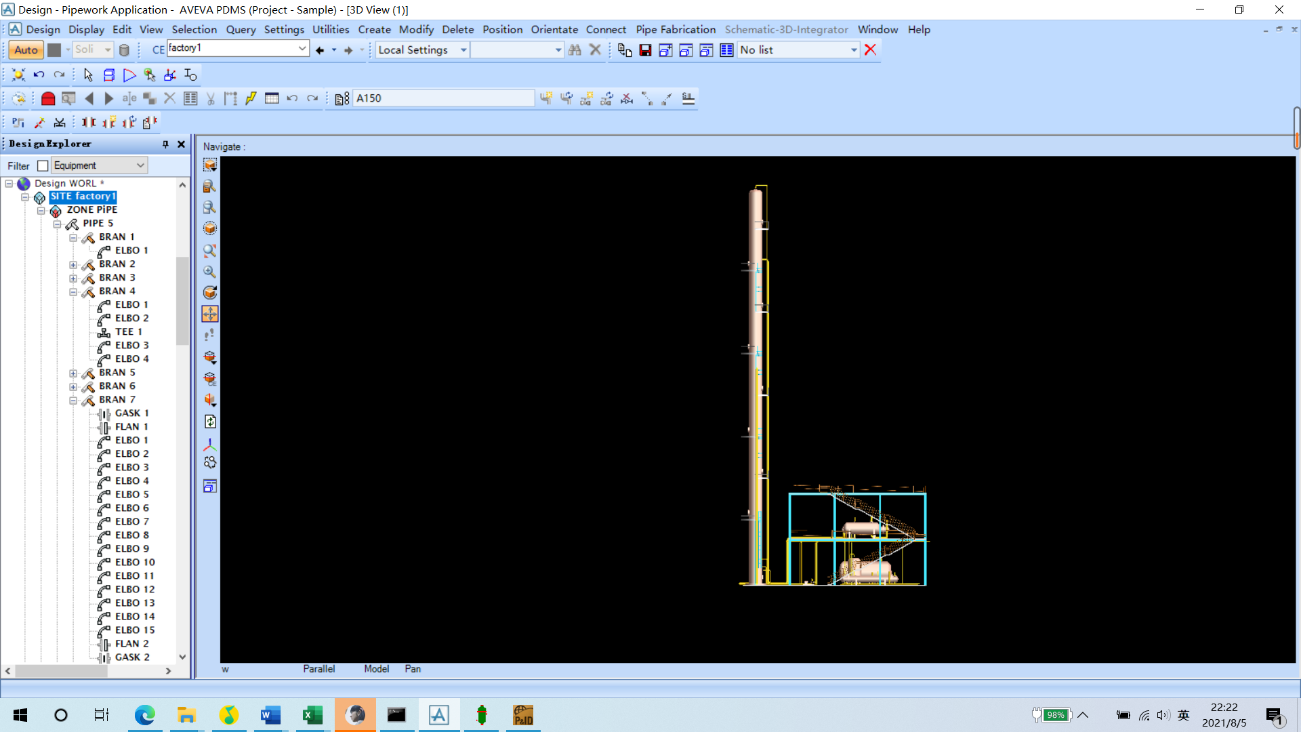Save work using the red floppy icon

(x=645, y=50)
